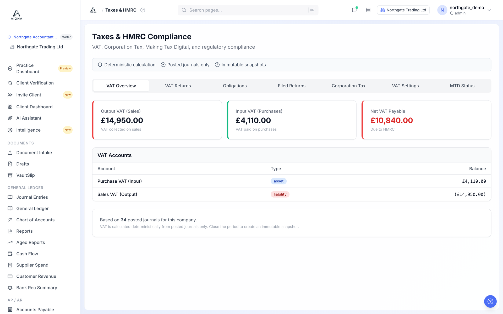Click the Customer Revenue card icon

pos(10,276)
